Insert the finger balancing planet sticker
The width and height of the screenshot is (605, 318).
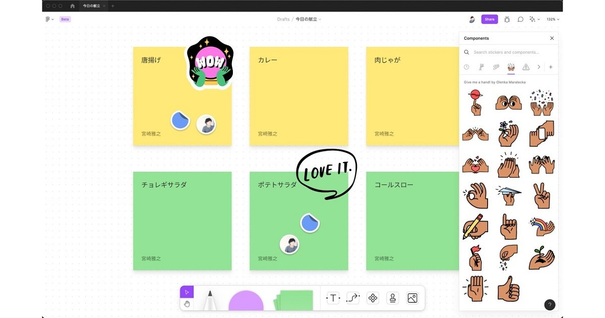click(x=475, y=102)
